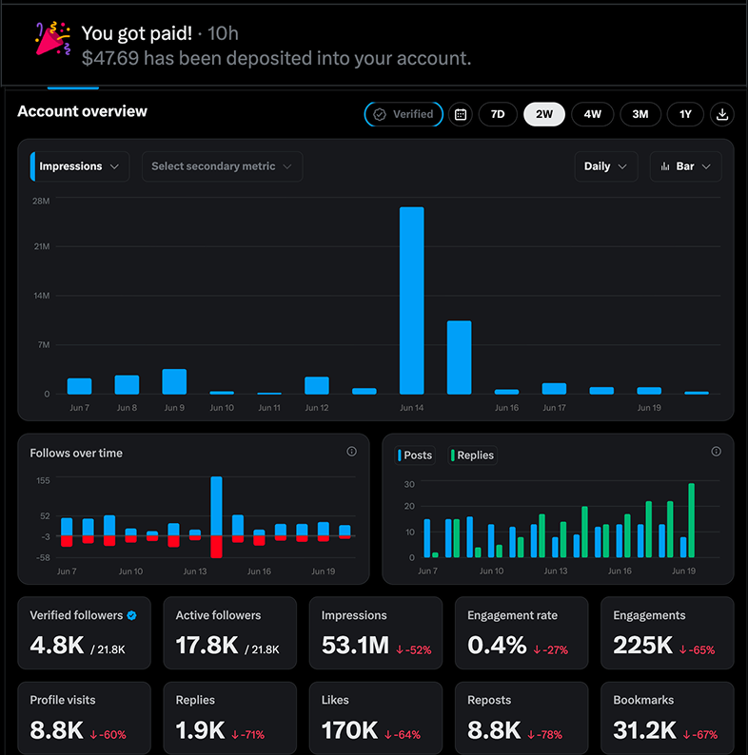Select the Impressions 53.1M card

pyautogui.click(x=376, y=632)
